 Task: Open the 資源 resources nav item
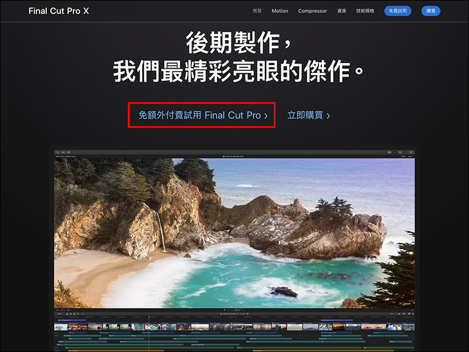342,11
